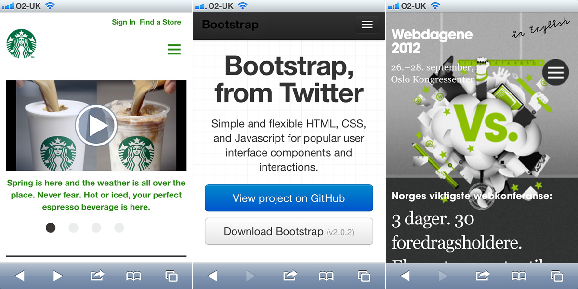Go back in the Bootstrap Safari toolbar

(x=212, y=276)
